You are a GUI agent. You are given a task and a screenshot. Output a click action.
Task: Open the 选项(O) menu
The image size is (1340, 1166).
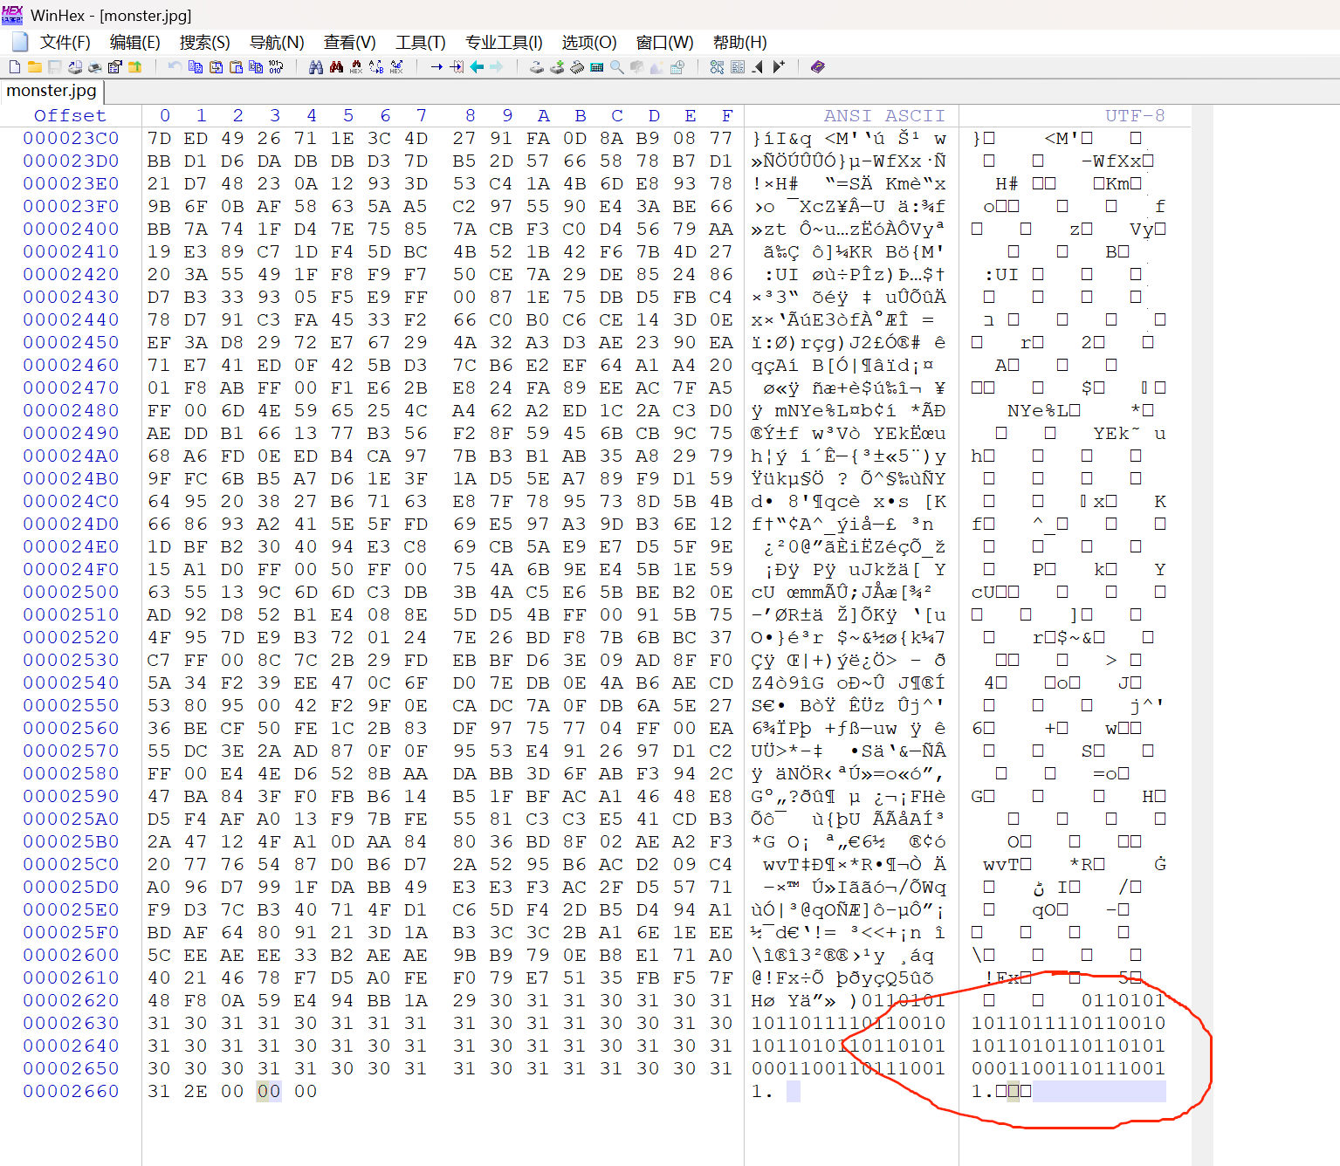coord(588,43)
